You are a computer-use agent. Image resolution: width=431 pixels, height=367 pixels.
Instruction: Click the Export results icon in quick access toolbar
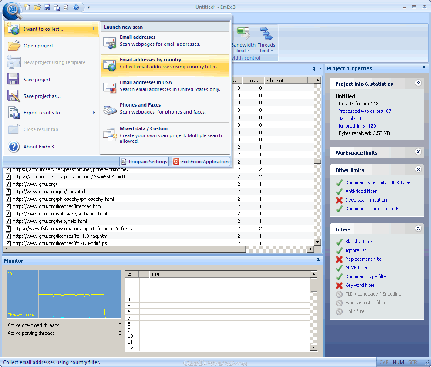coord(57,7)
